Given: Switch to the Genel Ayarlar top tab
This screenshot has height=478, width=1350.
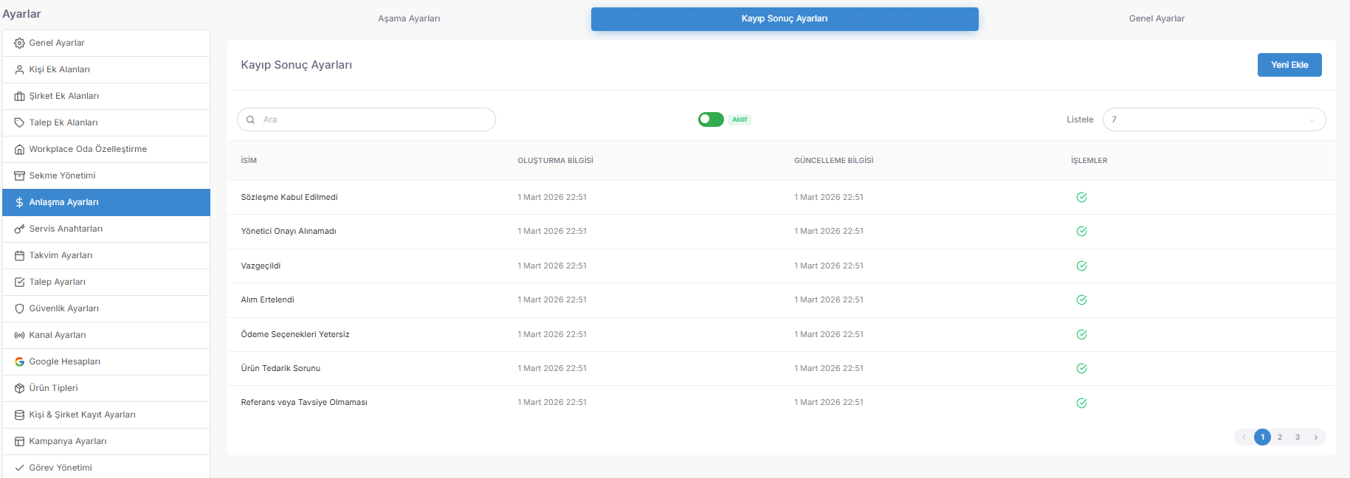Looking at the screenshot, I should [x=1157, y=18].
